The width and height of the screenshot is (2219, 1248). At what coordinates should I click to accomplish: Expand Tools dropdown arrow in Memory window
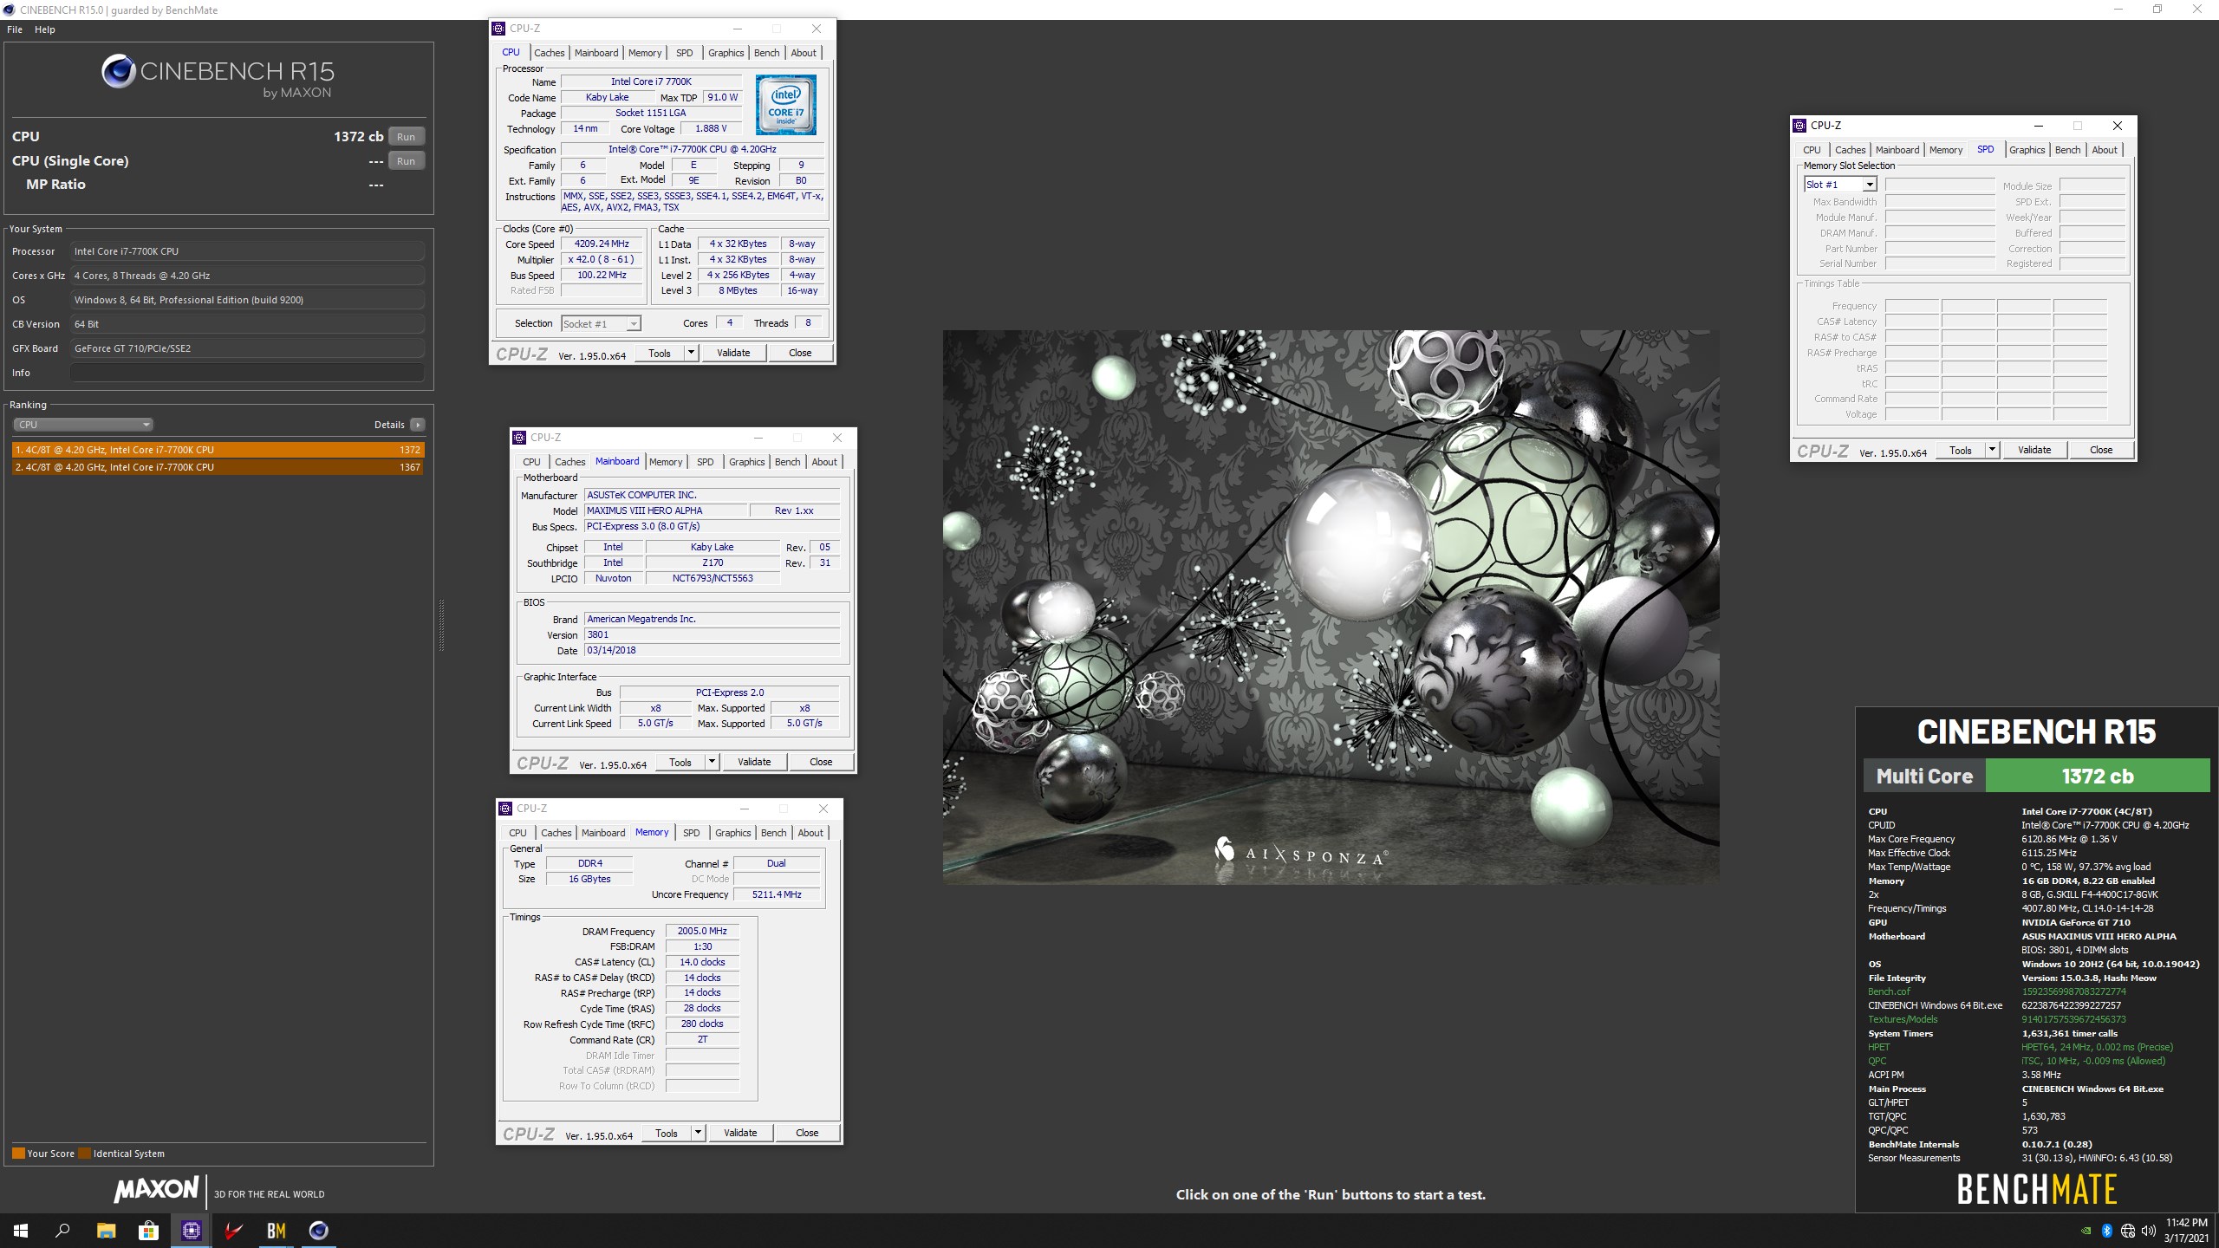(698, 1133)
